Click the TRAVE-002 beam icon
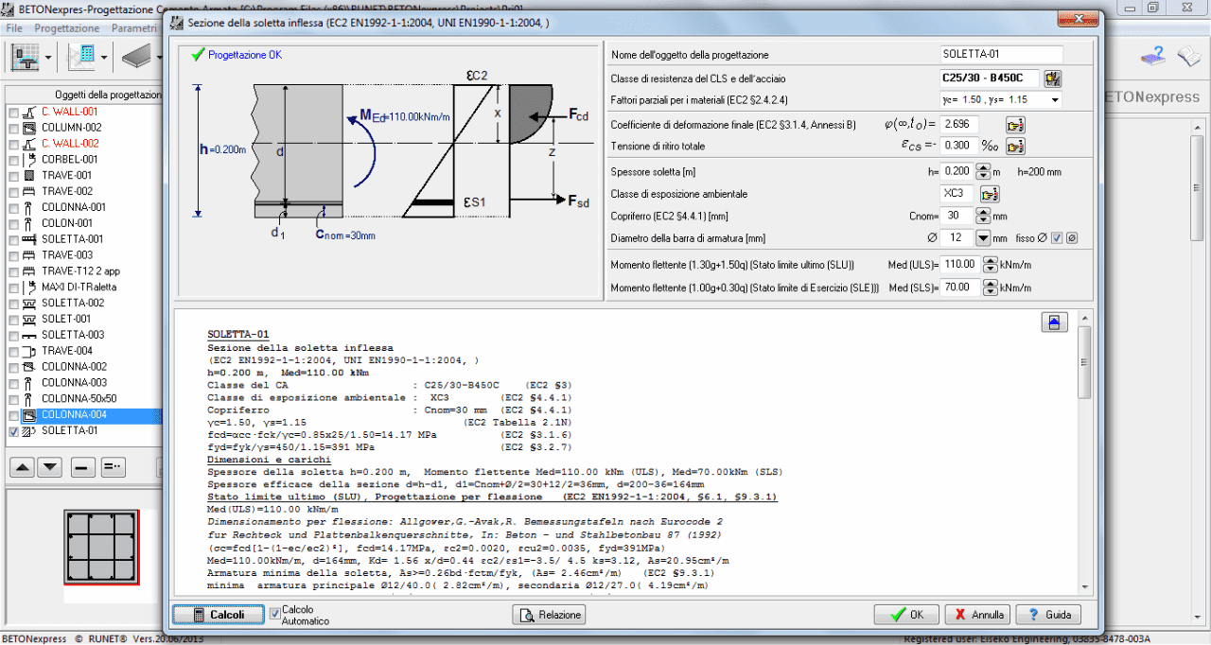This screenshot has height=645, width=1211. click(x=29, y=192)
